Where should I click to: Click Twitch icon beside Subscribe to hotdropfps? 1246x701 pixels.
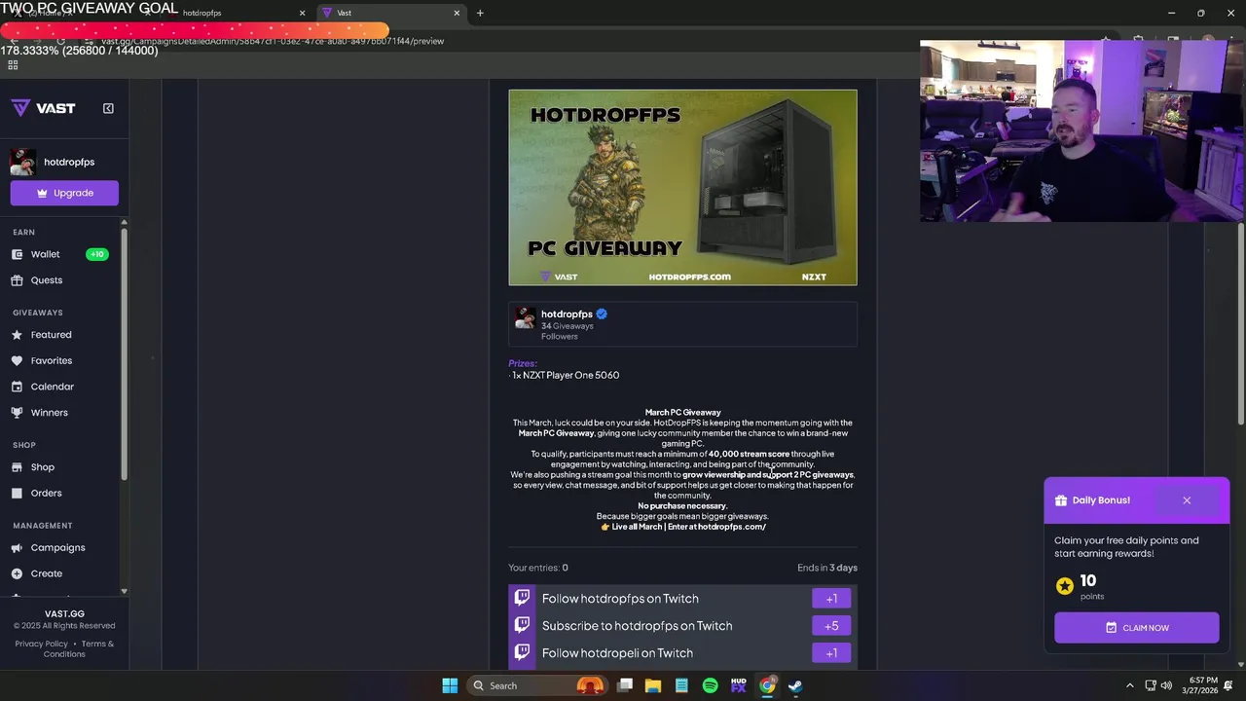(x=522, y=625)
